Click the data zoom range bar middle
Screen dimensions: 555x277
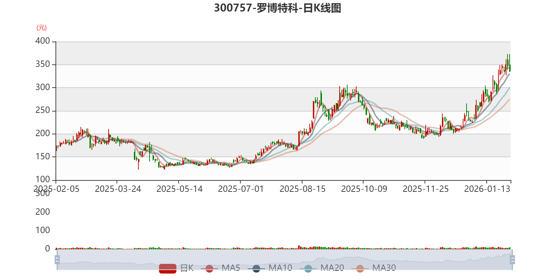pyautogui.click(x=284, y=260)
